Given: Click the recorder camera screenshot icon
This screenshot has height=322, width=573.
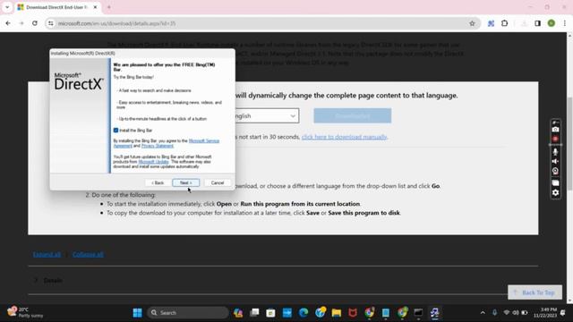Looking at the screenshot, I should coord(555,130).
